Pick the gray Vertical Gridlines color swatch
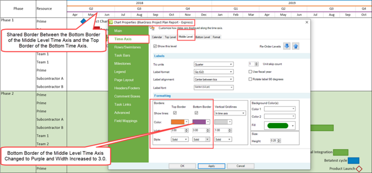This screenshot has height=173, width=372. pyautogui.click(x=221, y=122)
